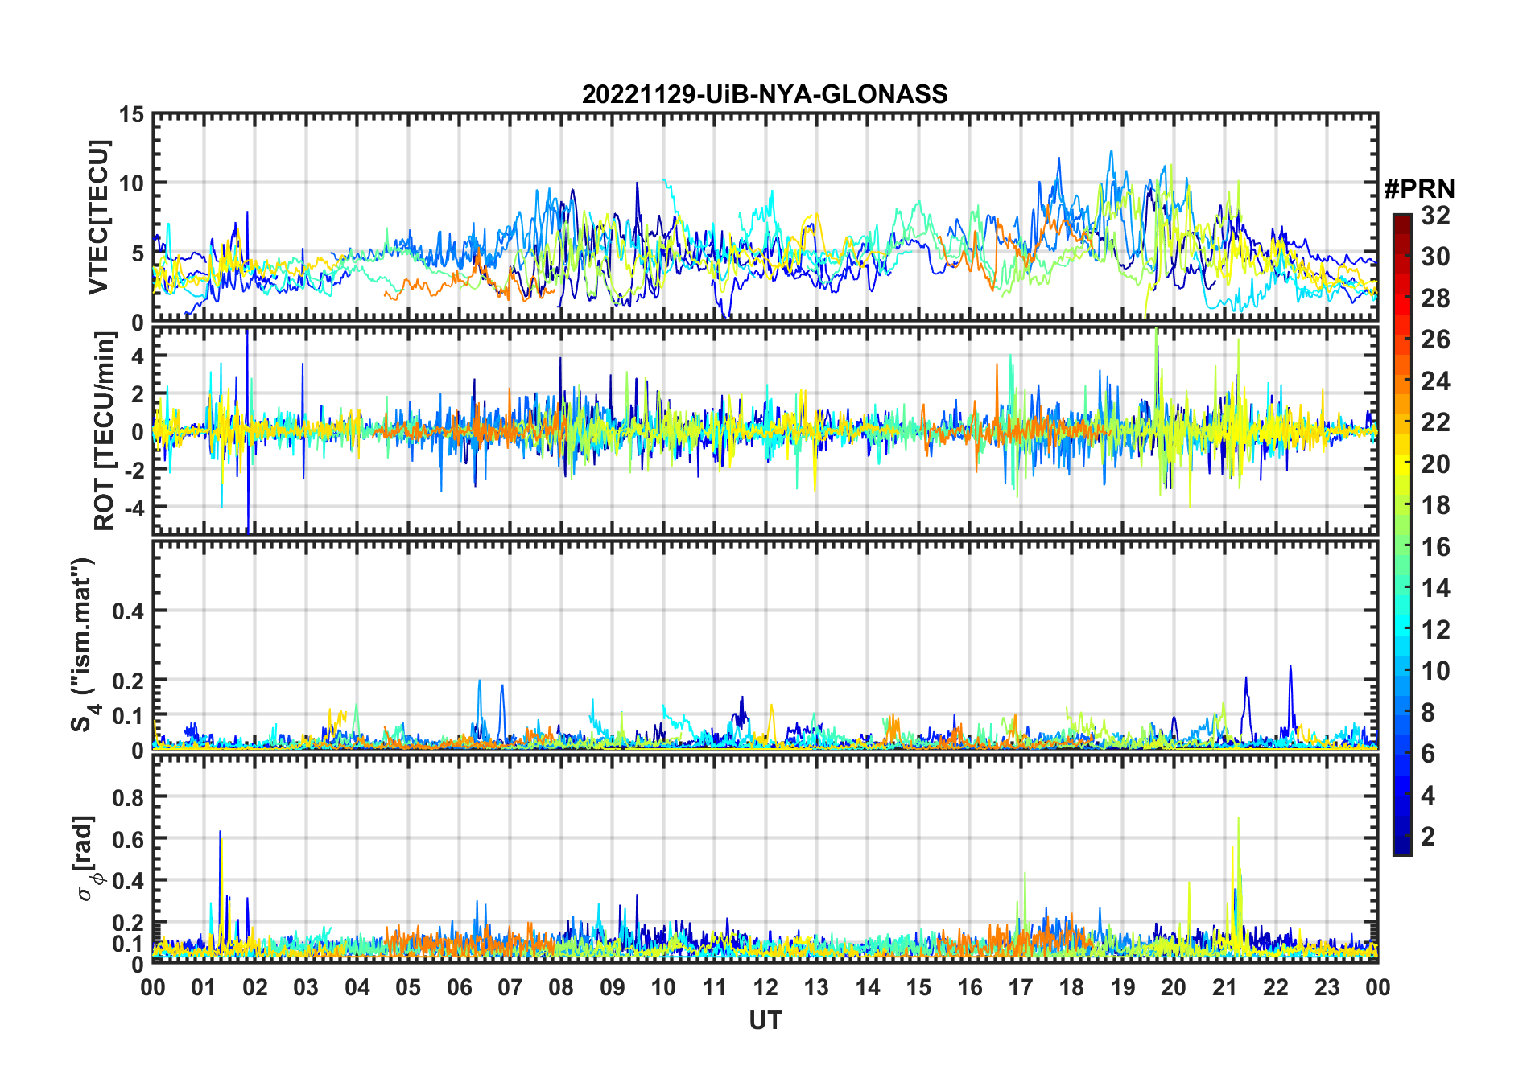Click the sigma phi [rad] y-axis label
1531x1070 pixels.
click(x=87, y=858)
